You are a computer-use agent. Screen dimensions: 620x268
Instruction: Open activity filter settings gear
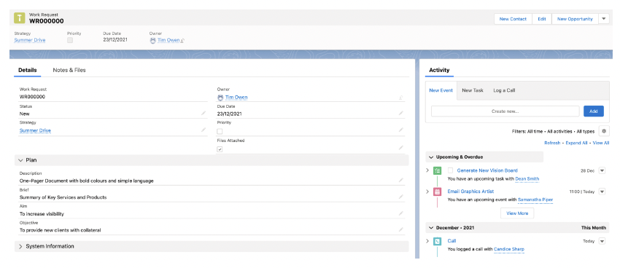pos(604,131)
